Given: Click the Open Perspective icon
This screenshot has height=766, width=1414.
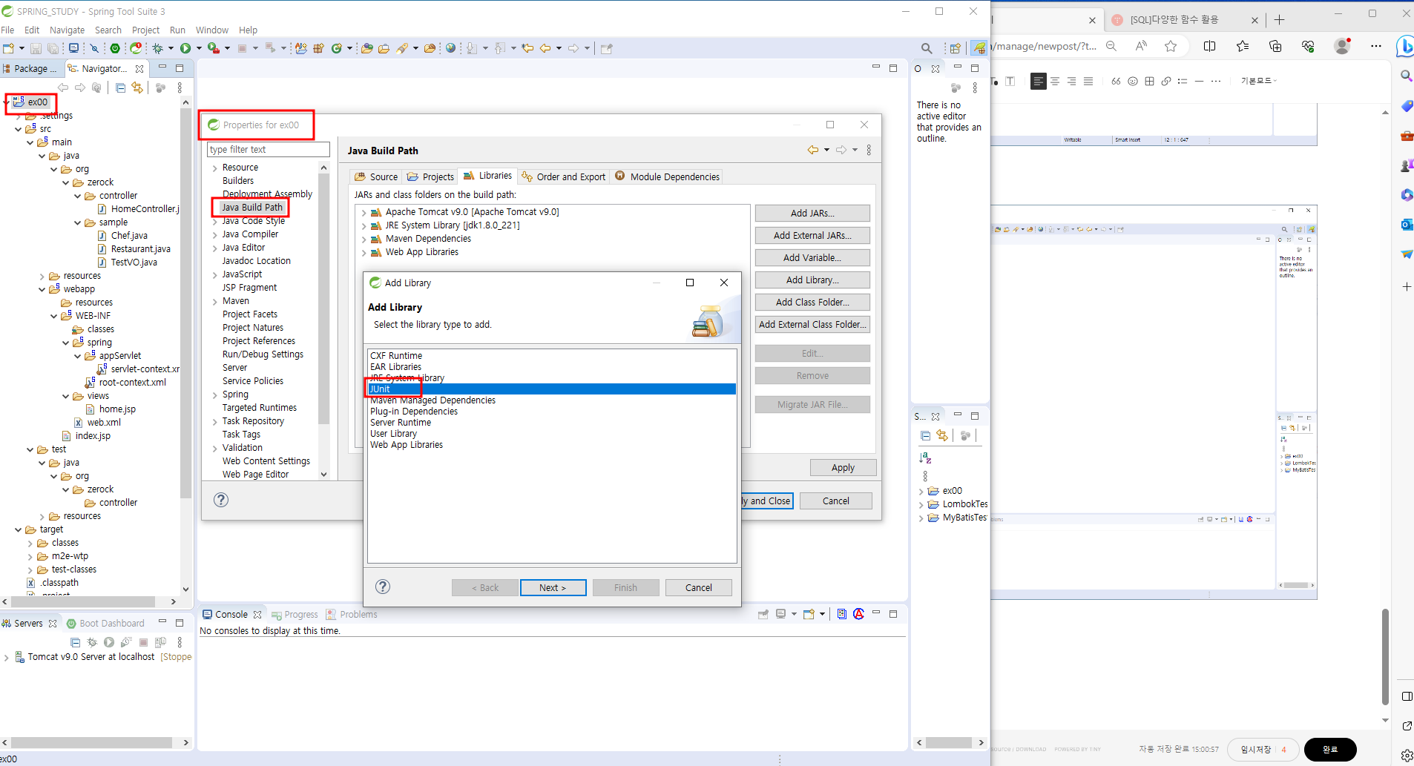Looking at the screenshot, I should 956,48.
